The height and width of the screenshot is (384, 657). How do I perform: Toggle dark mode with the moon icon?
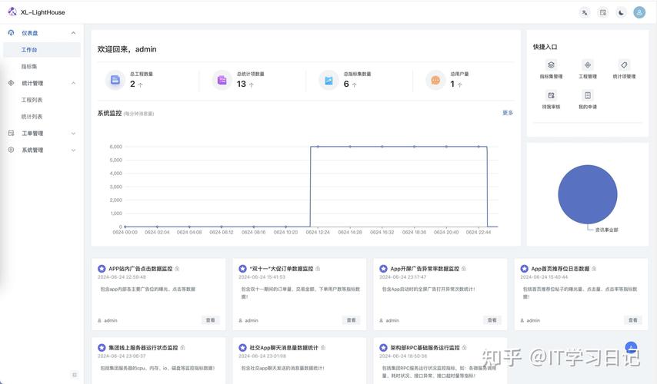621,12
